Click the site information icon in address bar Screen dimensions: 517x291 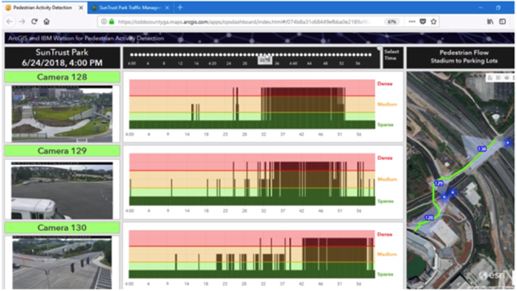pyautogui.click(x=104, y=22)
